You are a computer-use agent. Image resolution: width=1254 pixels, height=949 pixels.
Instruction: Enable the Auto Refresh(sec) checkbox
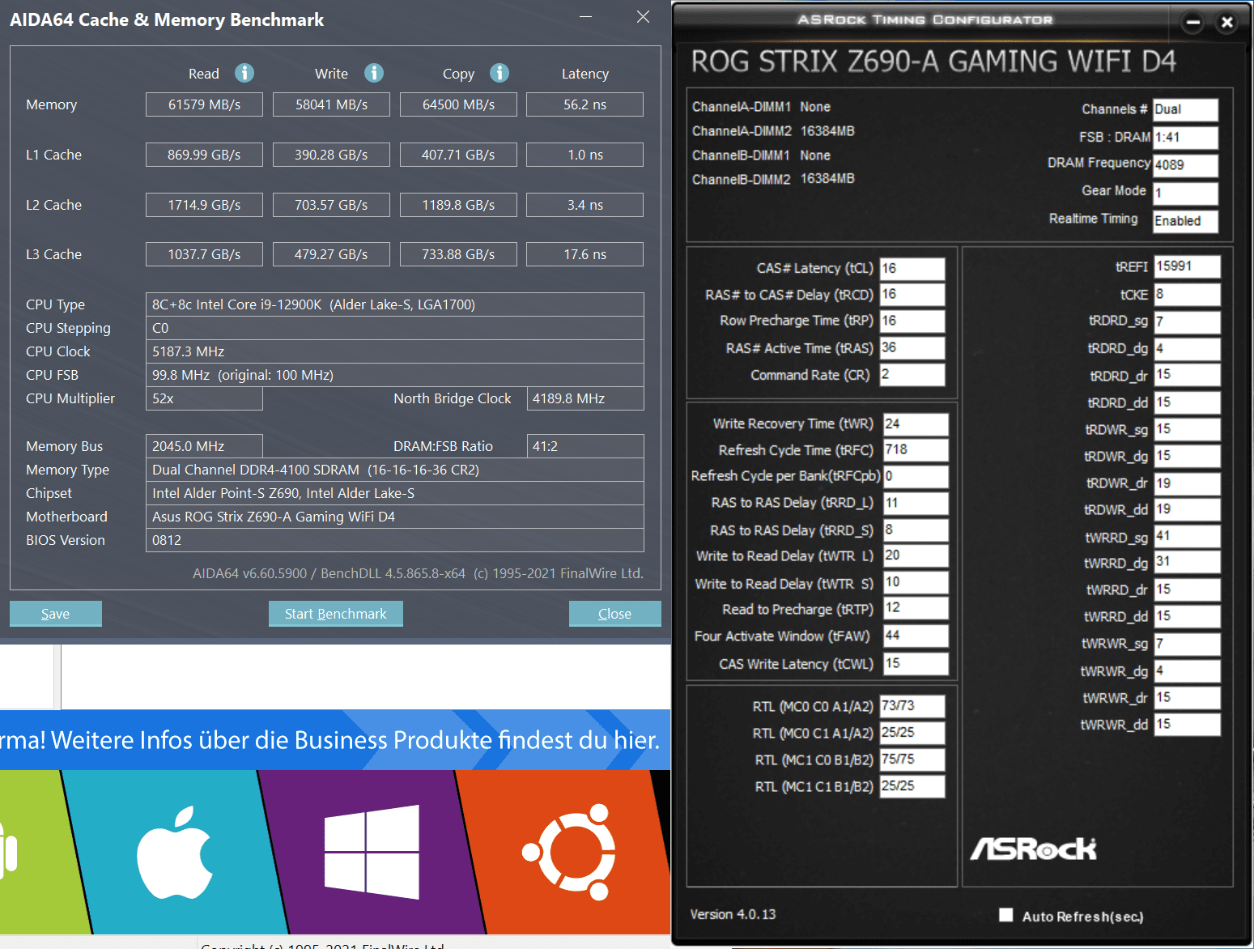point(1006,915)
